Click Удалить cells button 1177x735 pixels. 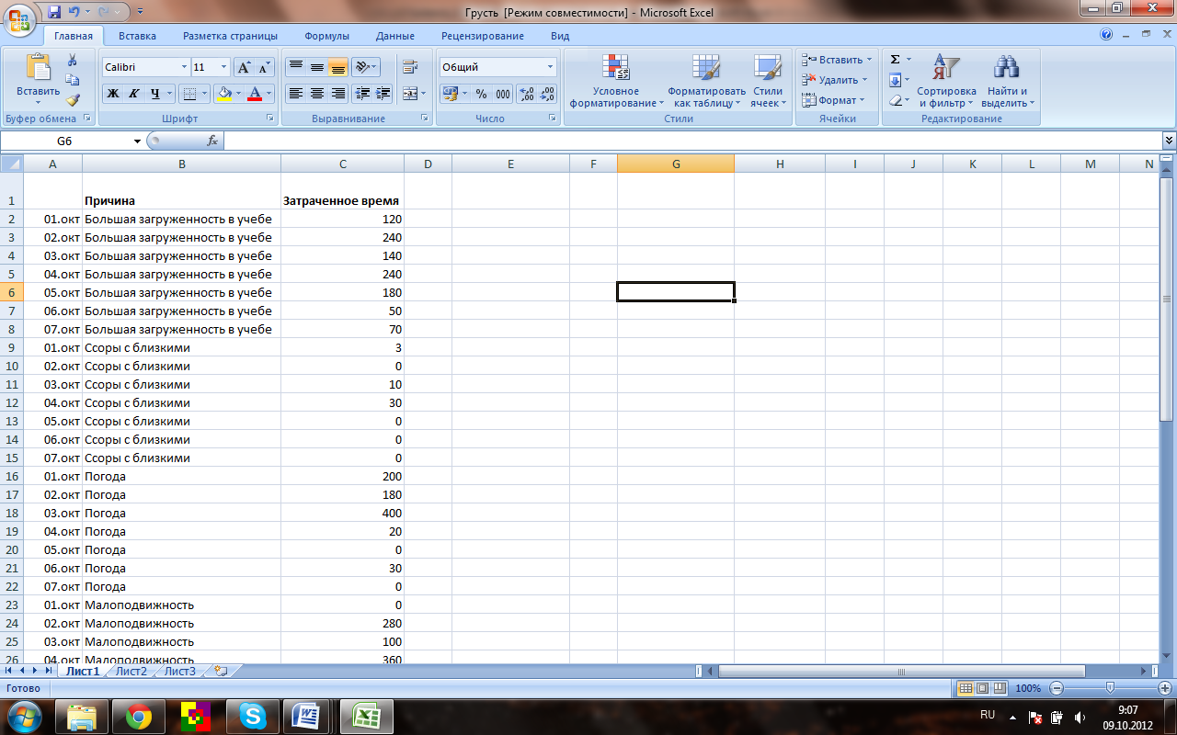833,80
